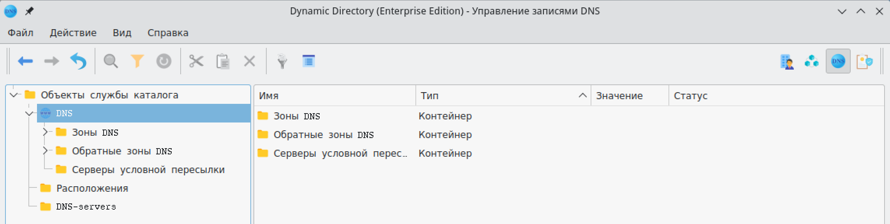Click the blue list properties icon
890x224 pixels.
309,61
